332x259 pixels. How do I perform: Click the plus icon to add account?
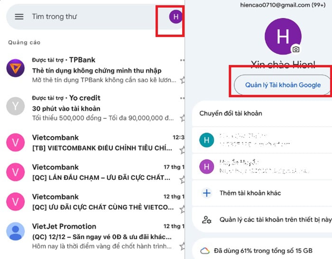(x=207, y=193)
